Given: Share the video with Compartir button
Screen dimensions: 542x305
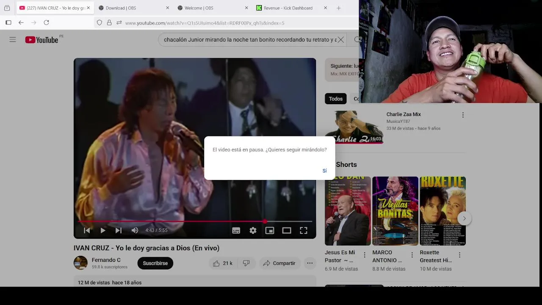Looking at the screenshot, I should click(x=279, y=263).
